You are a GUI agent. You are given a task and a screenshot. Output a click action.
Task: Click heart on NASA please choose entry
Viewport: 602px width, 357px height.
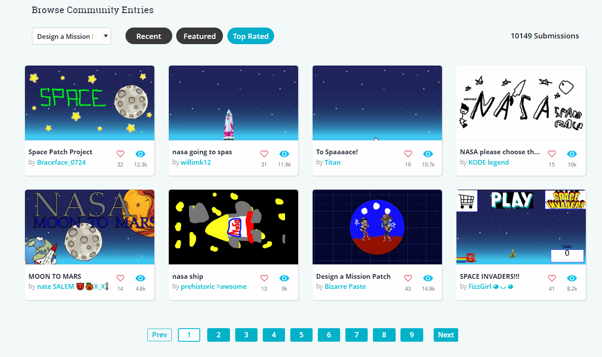(x=552, y=154)
